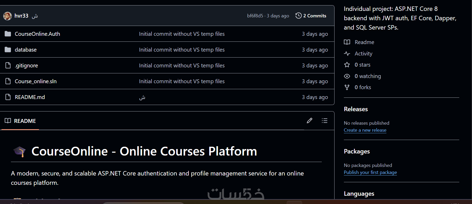View the 0 watching link
Image resolution: width=472 pixels, height=204 pixels.
(368, 76)
